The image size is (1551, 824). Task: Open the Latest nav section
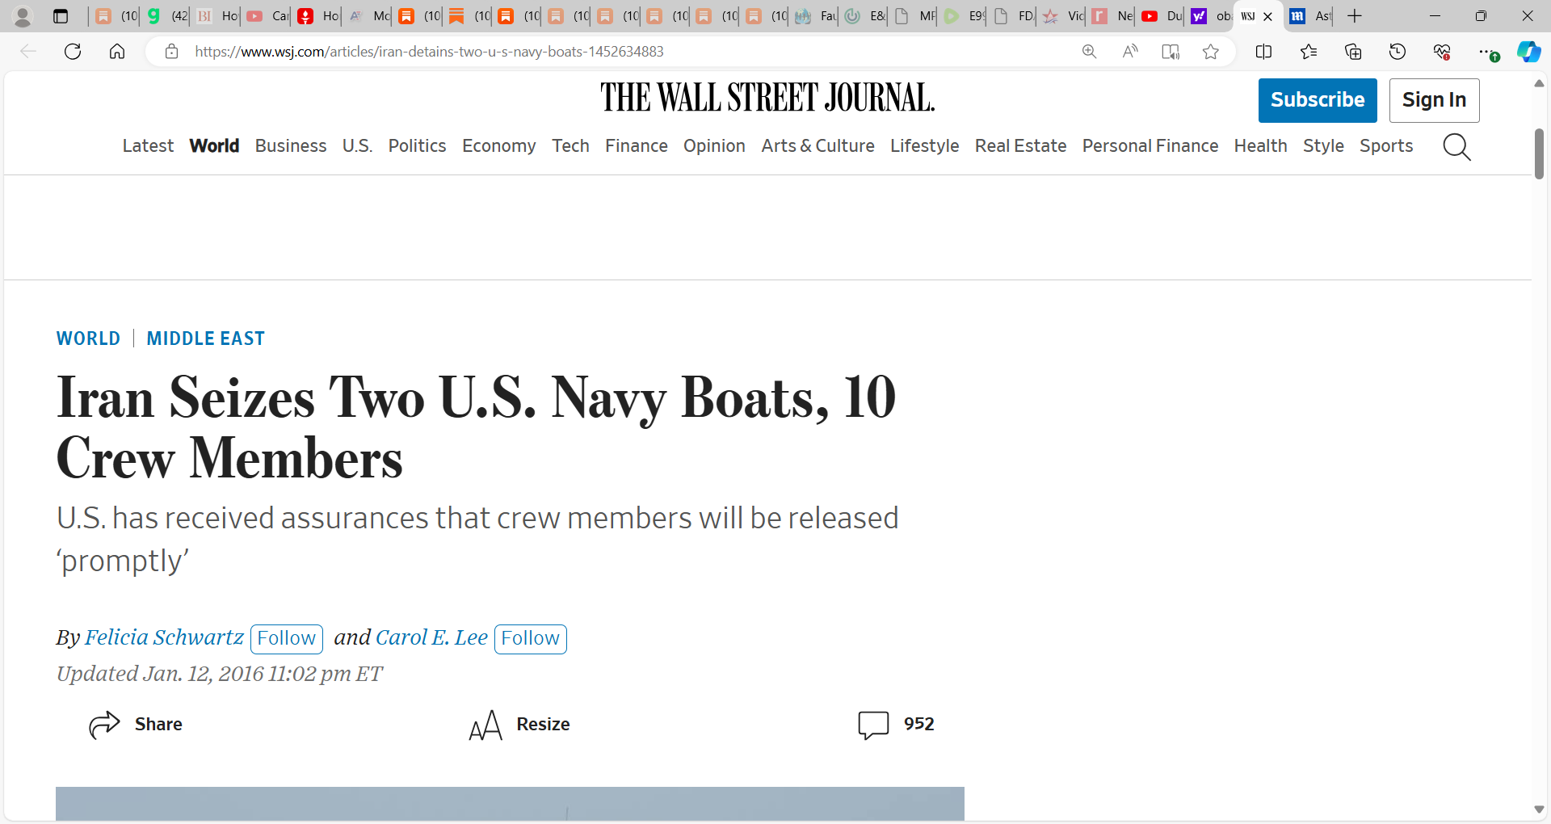[148, 146]
